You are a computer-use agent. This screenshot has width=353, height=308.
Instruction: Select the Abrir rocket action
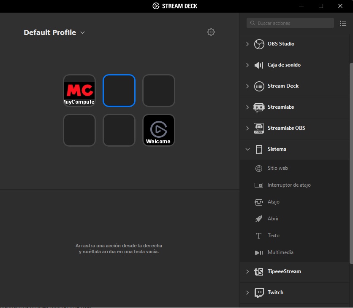pyautogui.click(x=259, y=219)
